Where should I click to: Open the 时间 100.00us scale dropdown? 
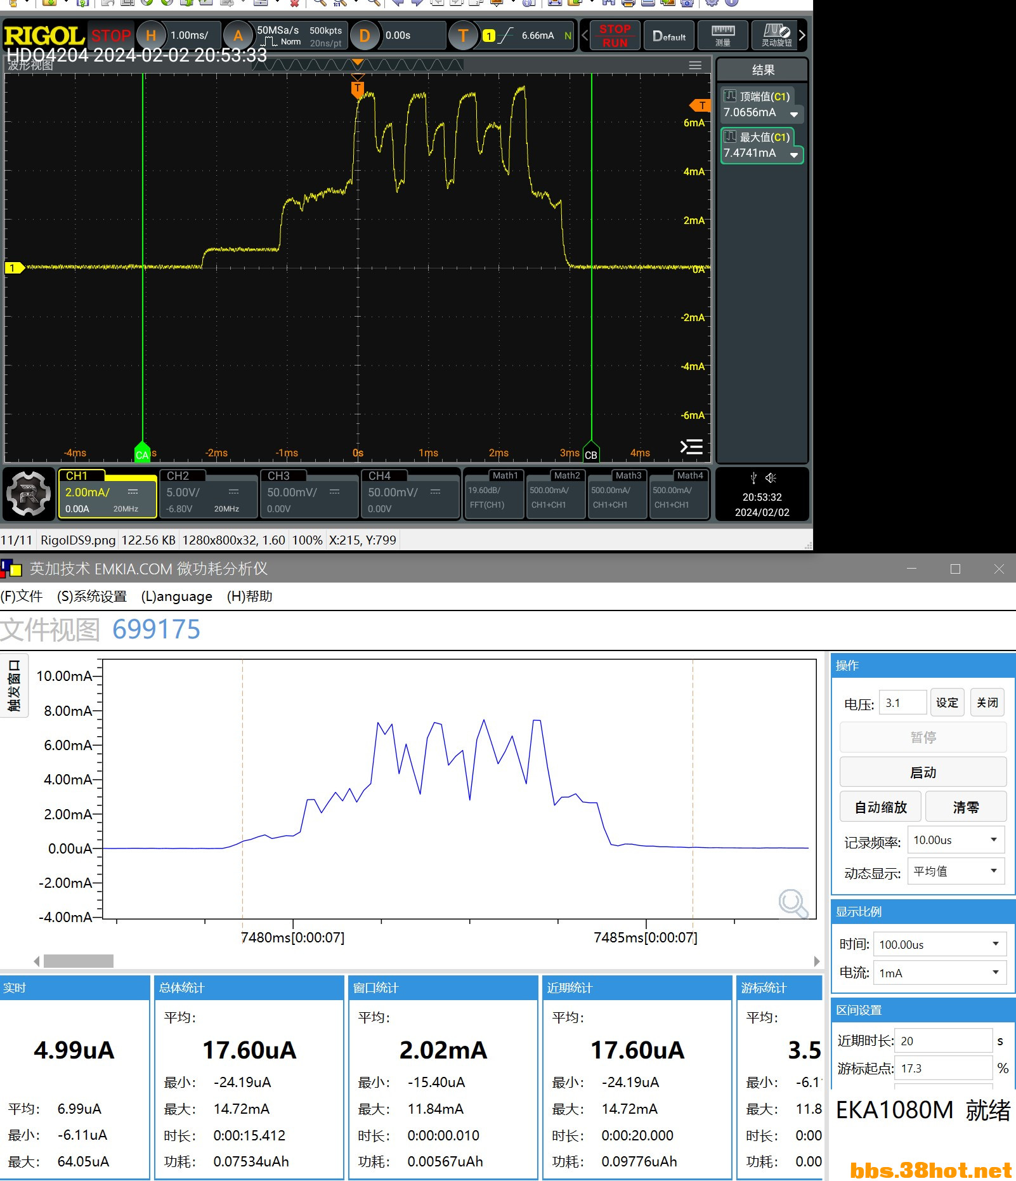pyautogui.click(x=940, y=944)
